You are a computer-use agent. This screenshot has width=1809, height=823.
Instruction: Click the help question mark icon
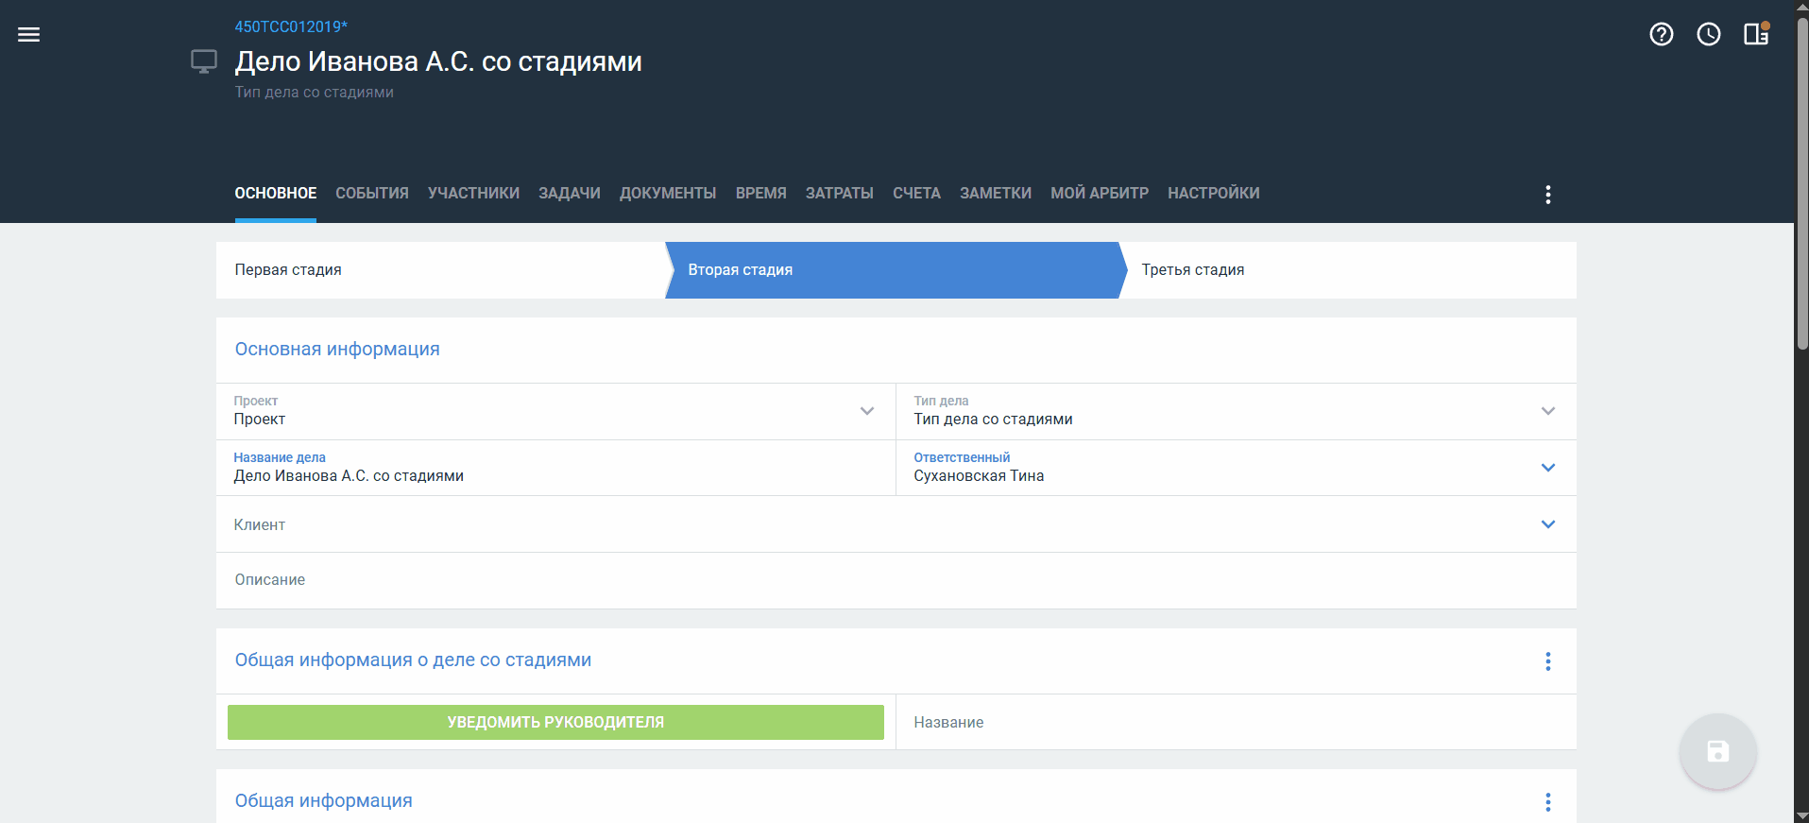click(x=1661, y=35)
